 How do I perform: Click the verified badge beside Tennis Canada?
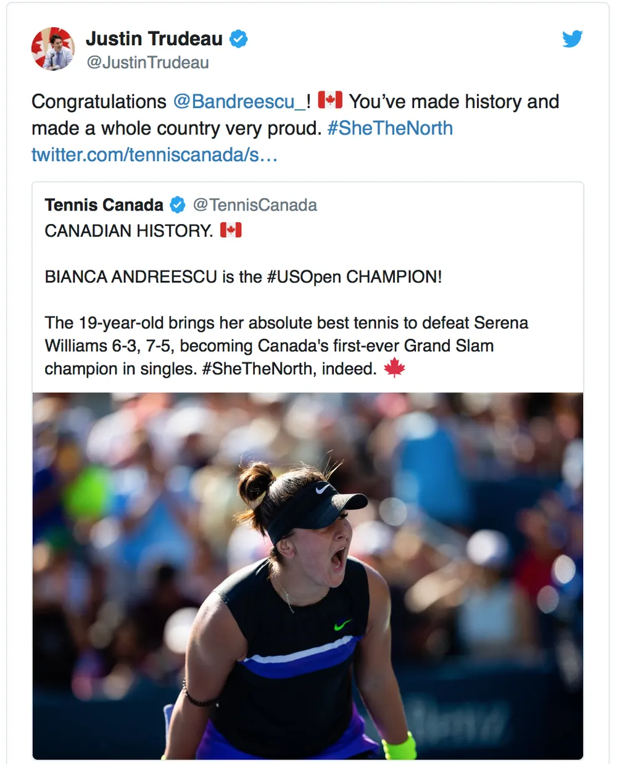[x=178, y=205]
